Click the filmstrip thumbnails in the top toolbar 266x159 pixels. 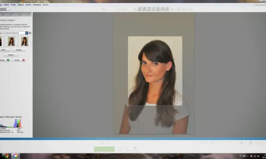coord(153,9)
